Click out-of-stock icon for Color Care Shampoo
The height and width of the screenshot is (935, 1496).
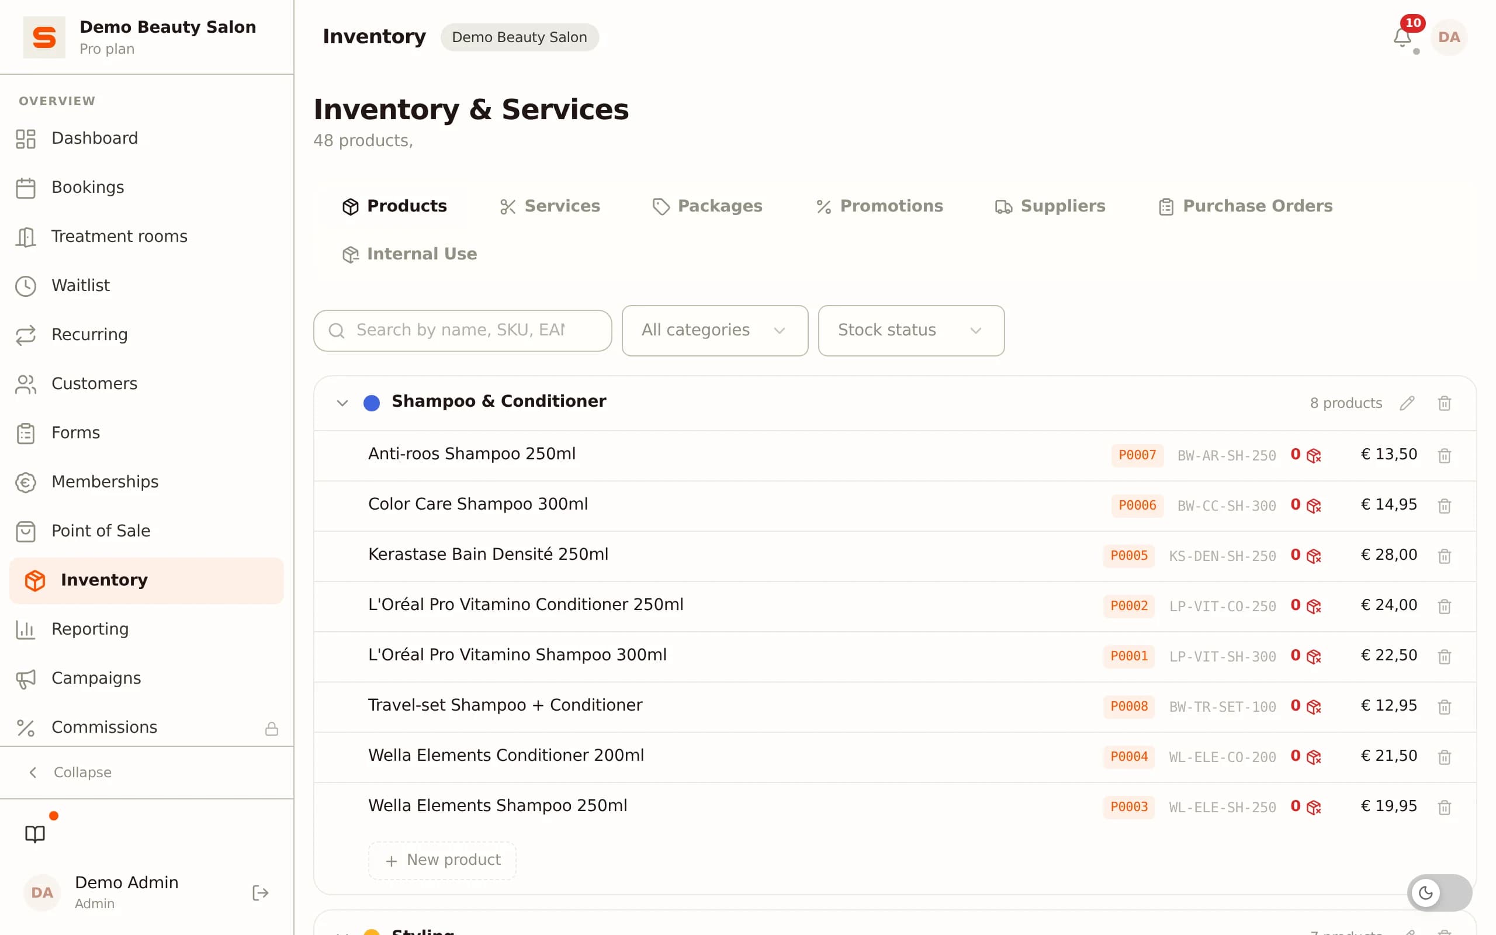[x=1314, y=506]
